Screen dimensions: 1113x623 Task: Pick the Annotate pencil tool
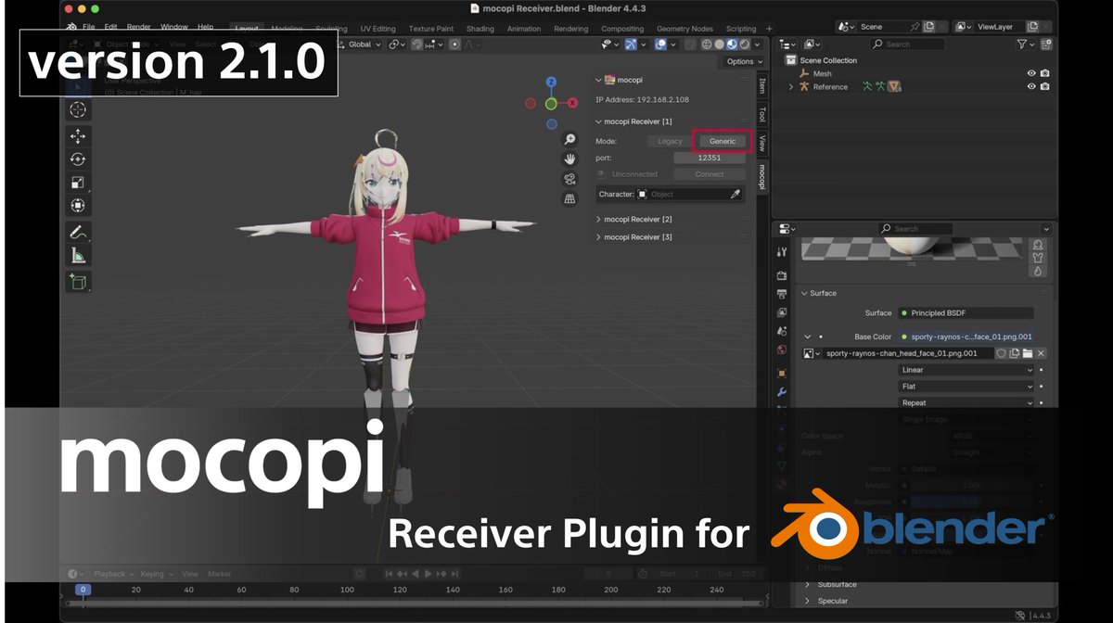pyautogui.click(x=78, y=231)
